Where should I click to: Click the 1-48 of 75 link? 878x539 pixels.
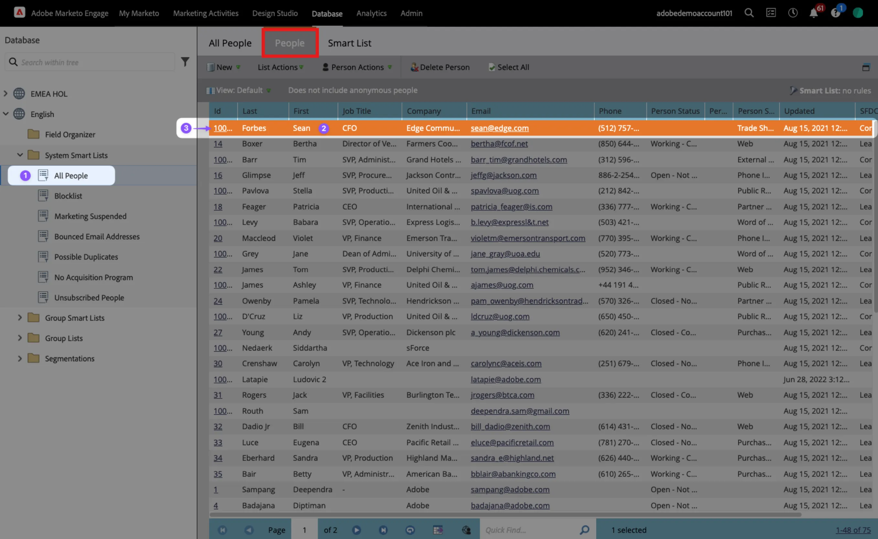(853, 530)
